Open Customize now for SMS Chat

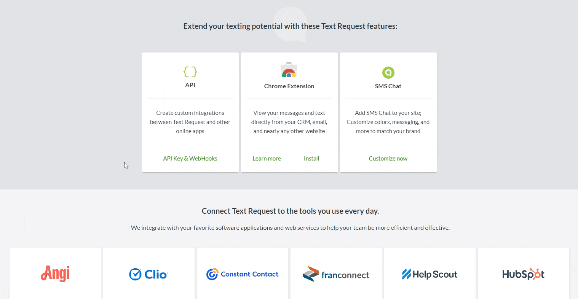tap(388, 158)
